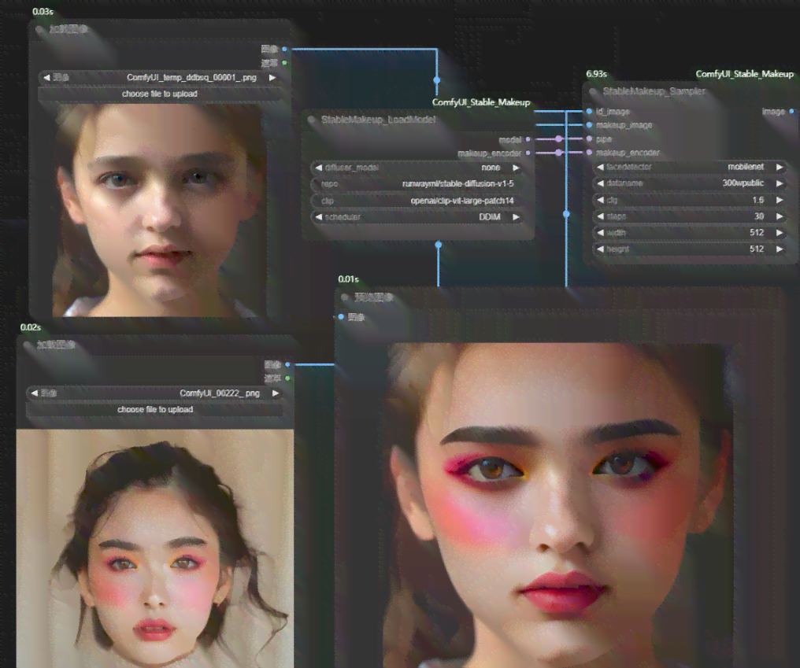Open the dataname 300wpublic dropdown
This screenshot has width=800, height=668.
[x=690, y=183]
